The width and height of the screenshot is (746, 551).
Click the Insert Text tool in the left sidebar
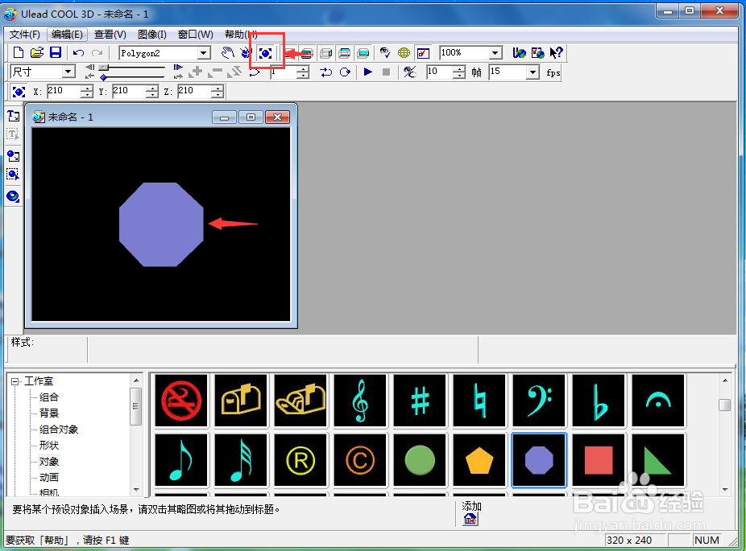click(14, 115)
